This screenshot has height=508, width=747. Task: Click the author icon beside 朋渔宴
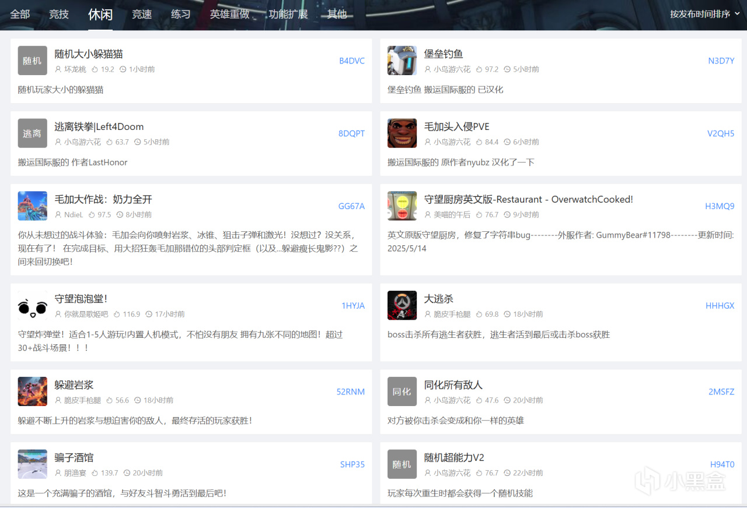point(58,473)
